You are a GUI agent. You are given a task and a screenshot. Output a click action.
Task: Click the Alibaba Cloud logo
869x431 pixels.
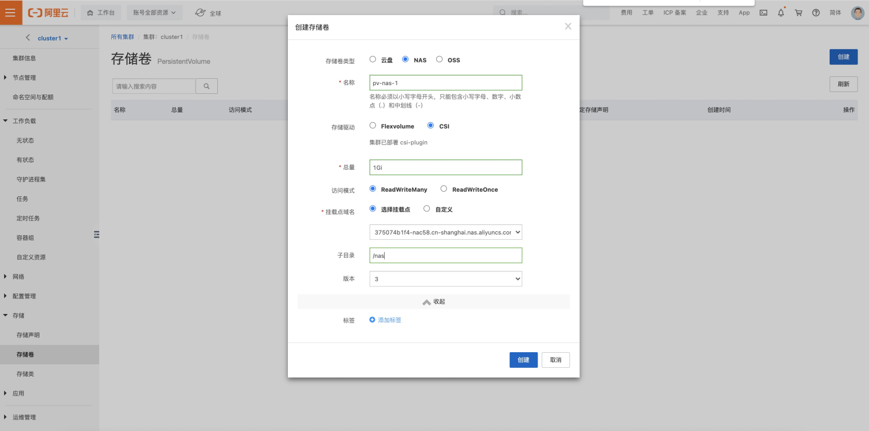[48, 13]
